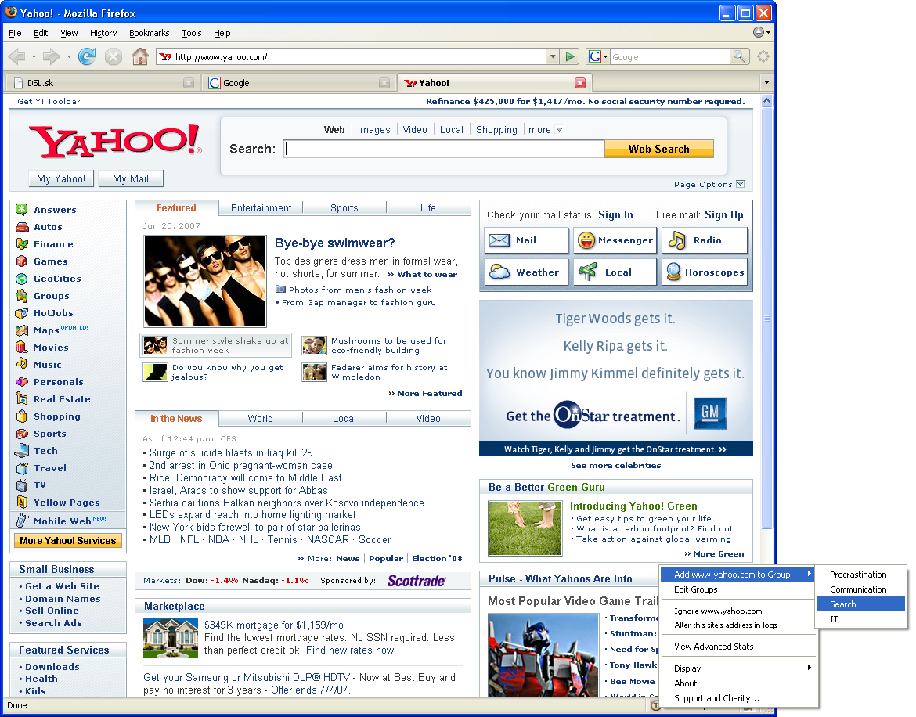Screen dimensions: 916x717
Task: Click the green Go arrow button
Action: (570, 56)
